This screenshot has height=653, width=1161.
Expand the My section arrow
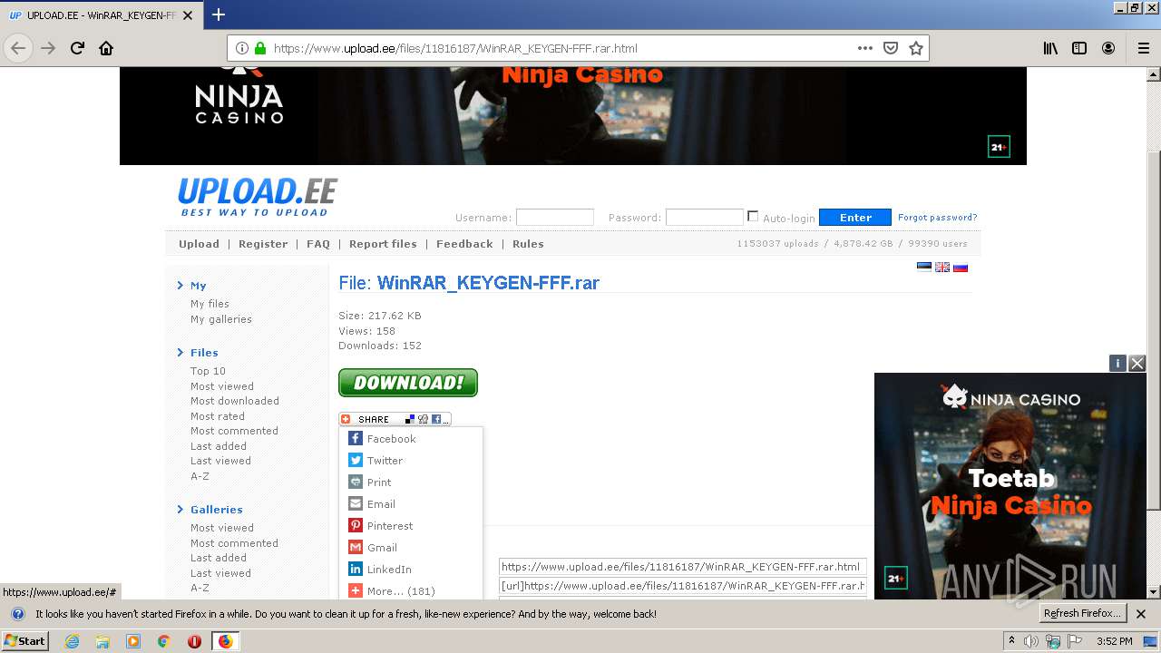[x=180, y=286]
